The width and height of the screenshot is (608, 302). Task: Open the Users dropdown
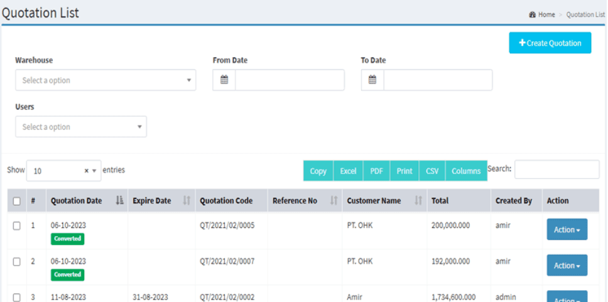coord(81,127)
